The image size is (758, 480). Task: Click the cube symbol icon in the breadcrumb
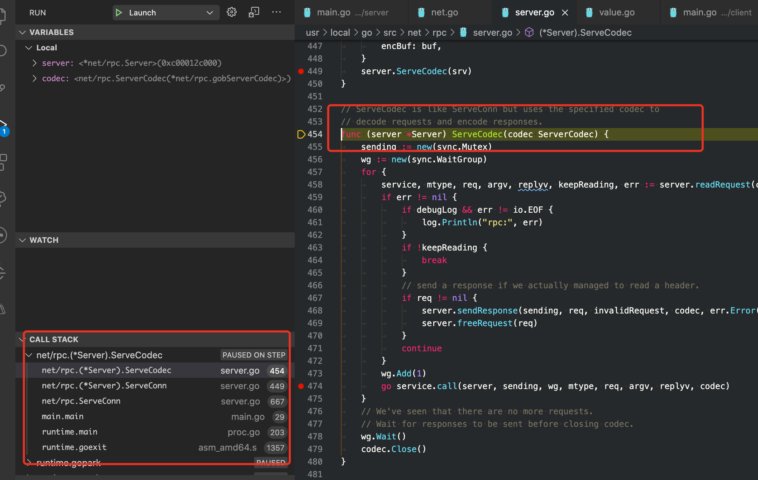click(529, 33)
